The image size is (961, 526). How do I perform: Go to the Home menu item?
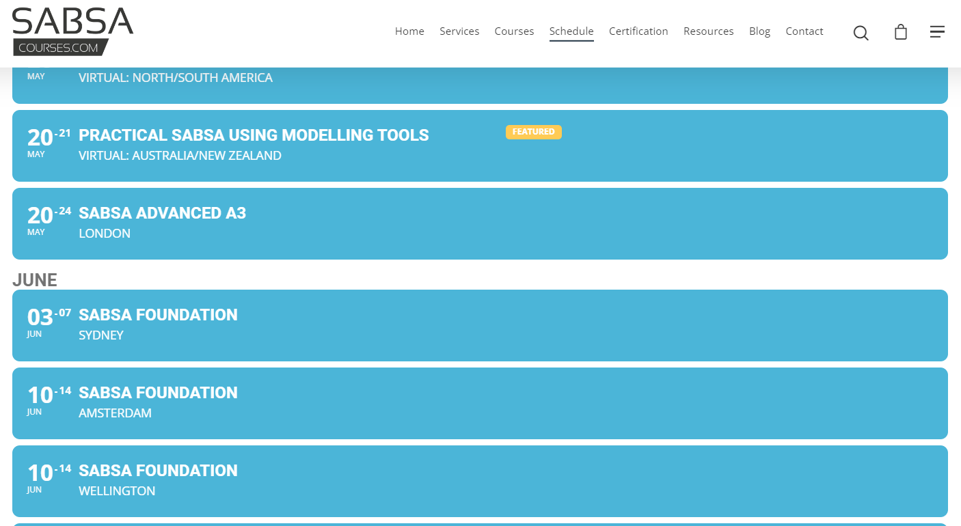409,31
